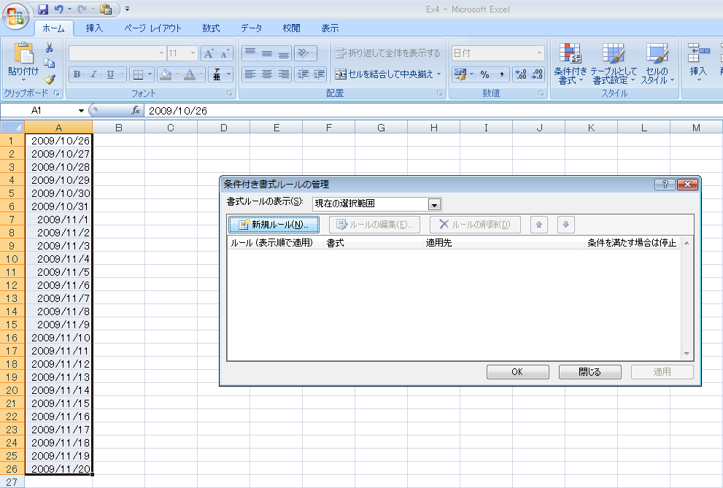Click the insert function fx icon
This screenshot has width=723, height=488.
point(136,110)
